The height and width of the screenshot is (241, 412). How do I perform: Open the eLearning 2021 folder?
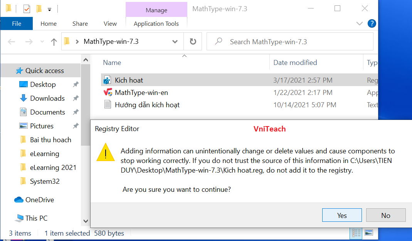pyautogui.click(x=53, y=168)
